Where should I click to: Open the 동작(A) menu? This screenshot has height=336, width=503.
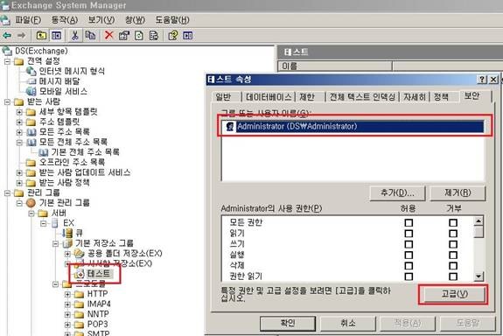[65, 20]
